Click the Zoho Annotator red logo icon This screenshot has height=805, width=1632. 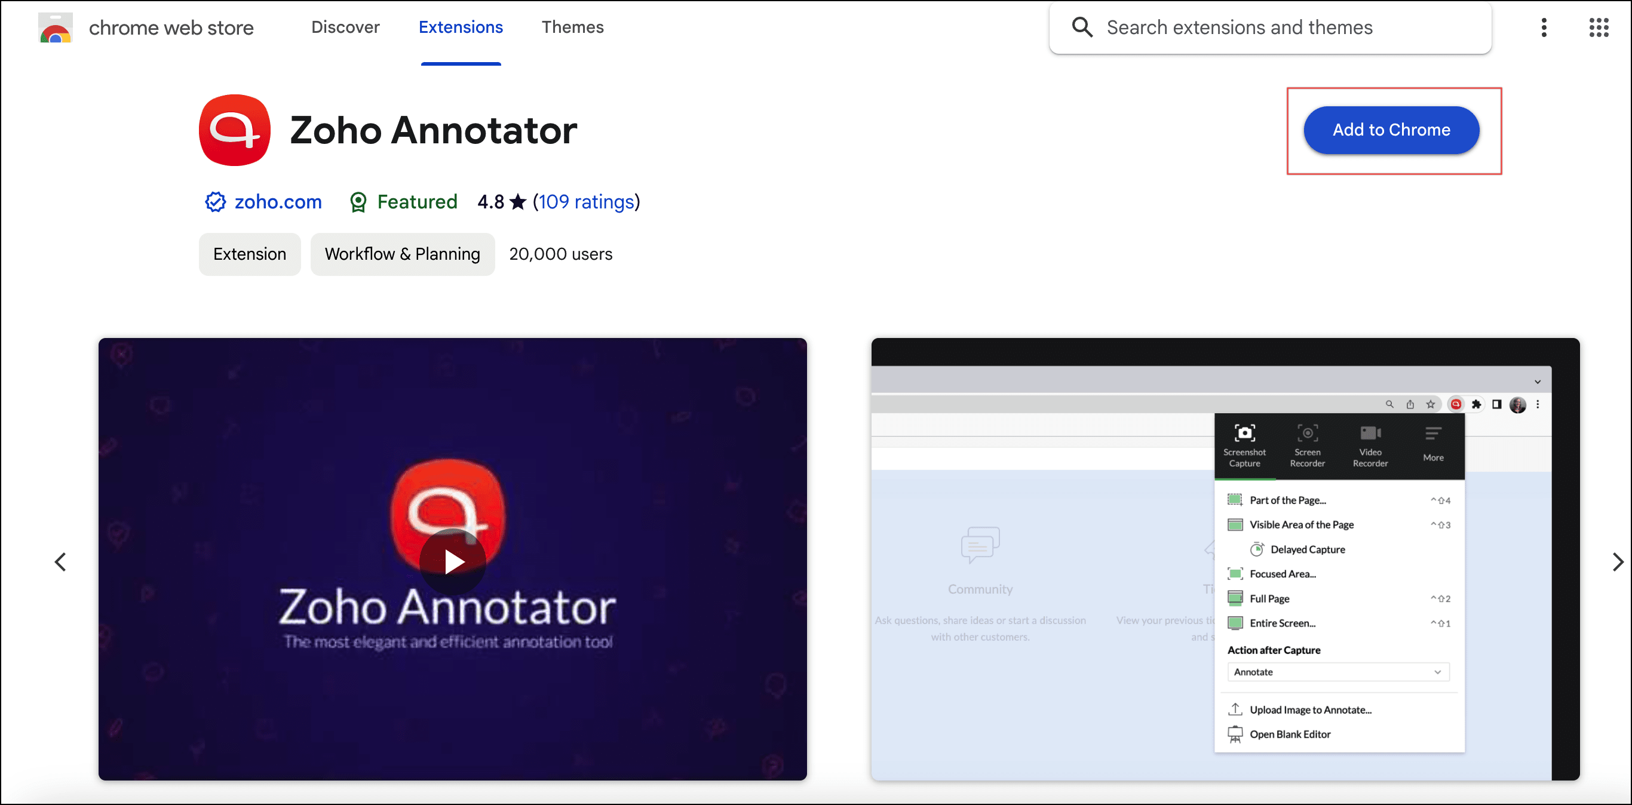click(234, 130)
